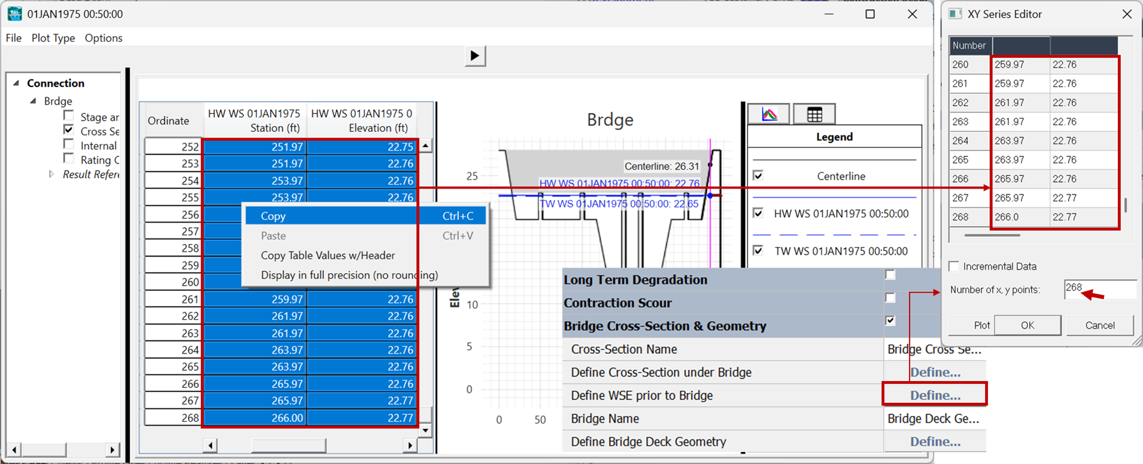Click tree panel scroll right arrow
This screenshot has height=464, width=1143.
[113, 450]
